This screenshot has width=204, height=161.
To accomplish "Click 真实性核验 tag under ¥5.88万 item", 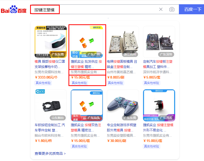I will 152,83.
